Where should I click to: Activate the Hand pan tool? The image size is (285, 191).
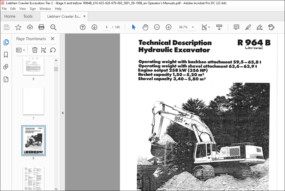coord(145,27)
